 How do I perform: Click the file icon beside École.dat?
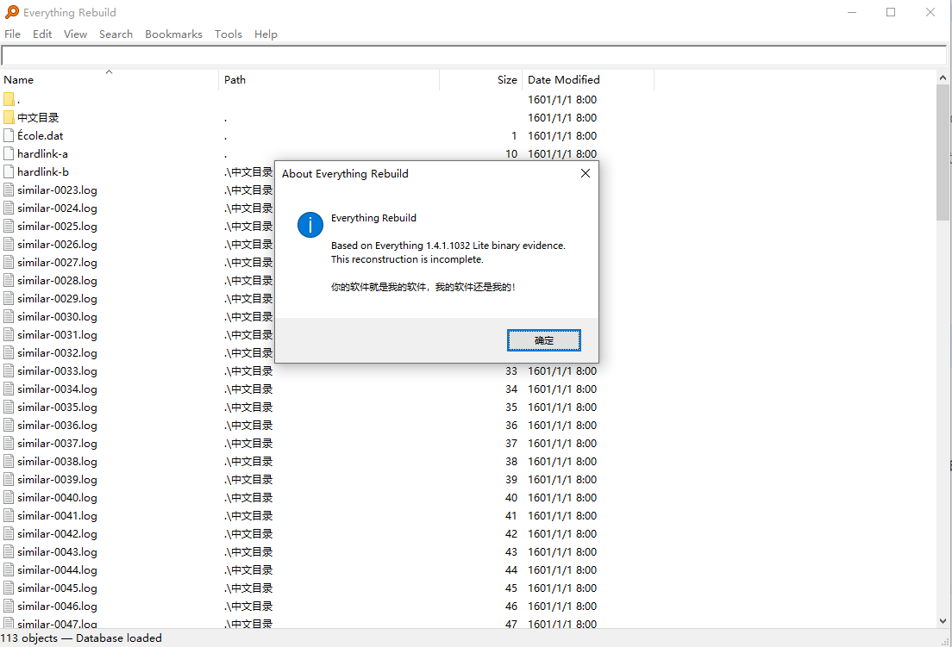coord(9,136)
